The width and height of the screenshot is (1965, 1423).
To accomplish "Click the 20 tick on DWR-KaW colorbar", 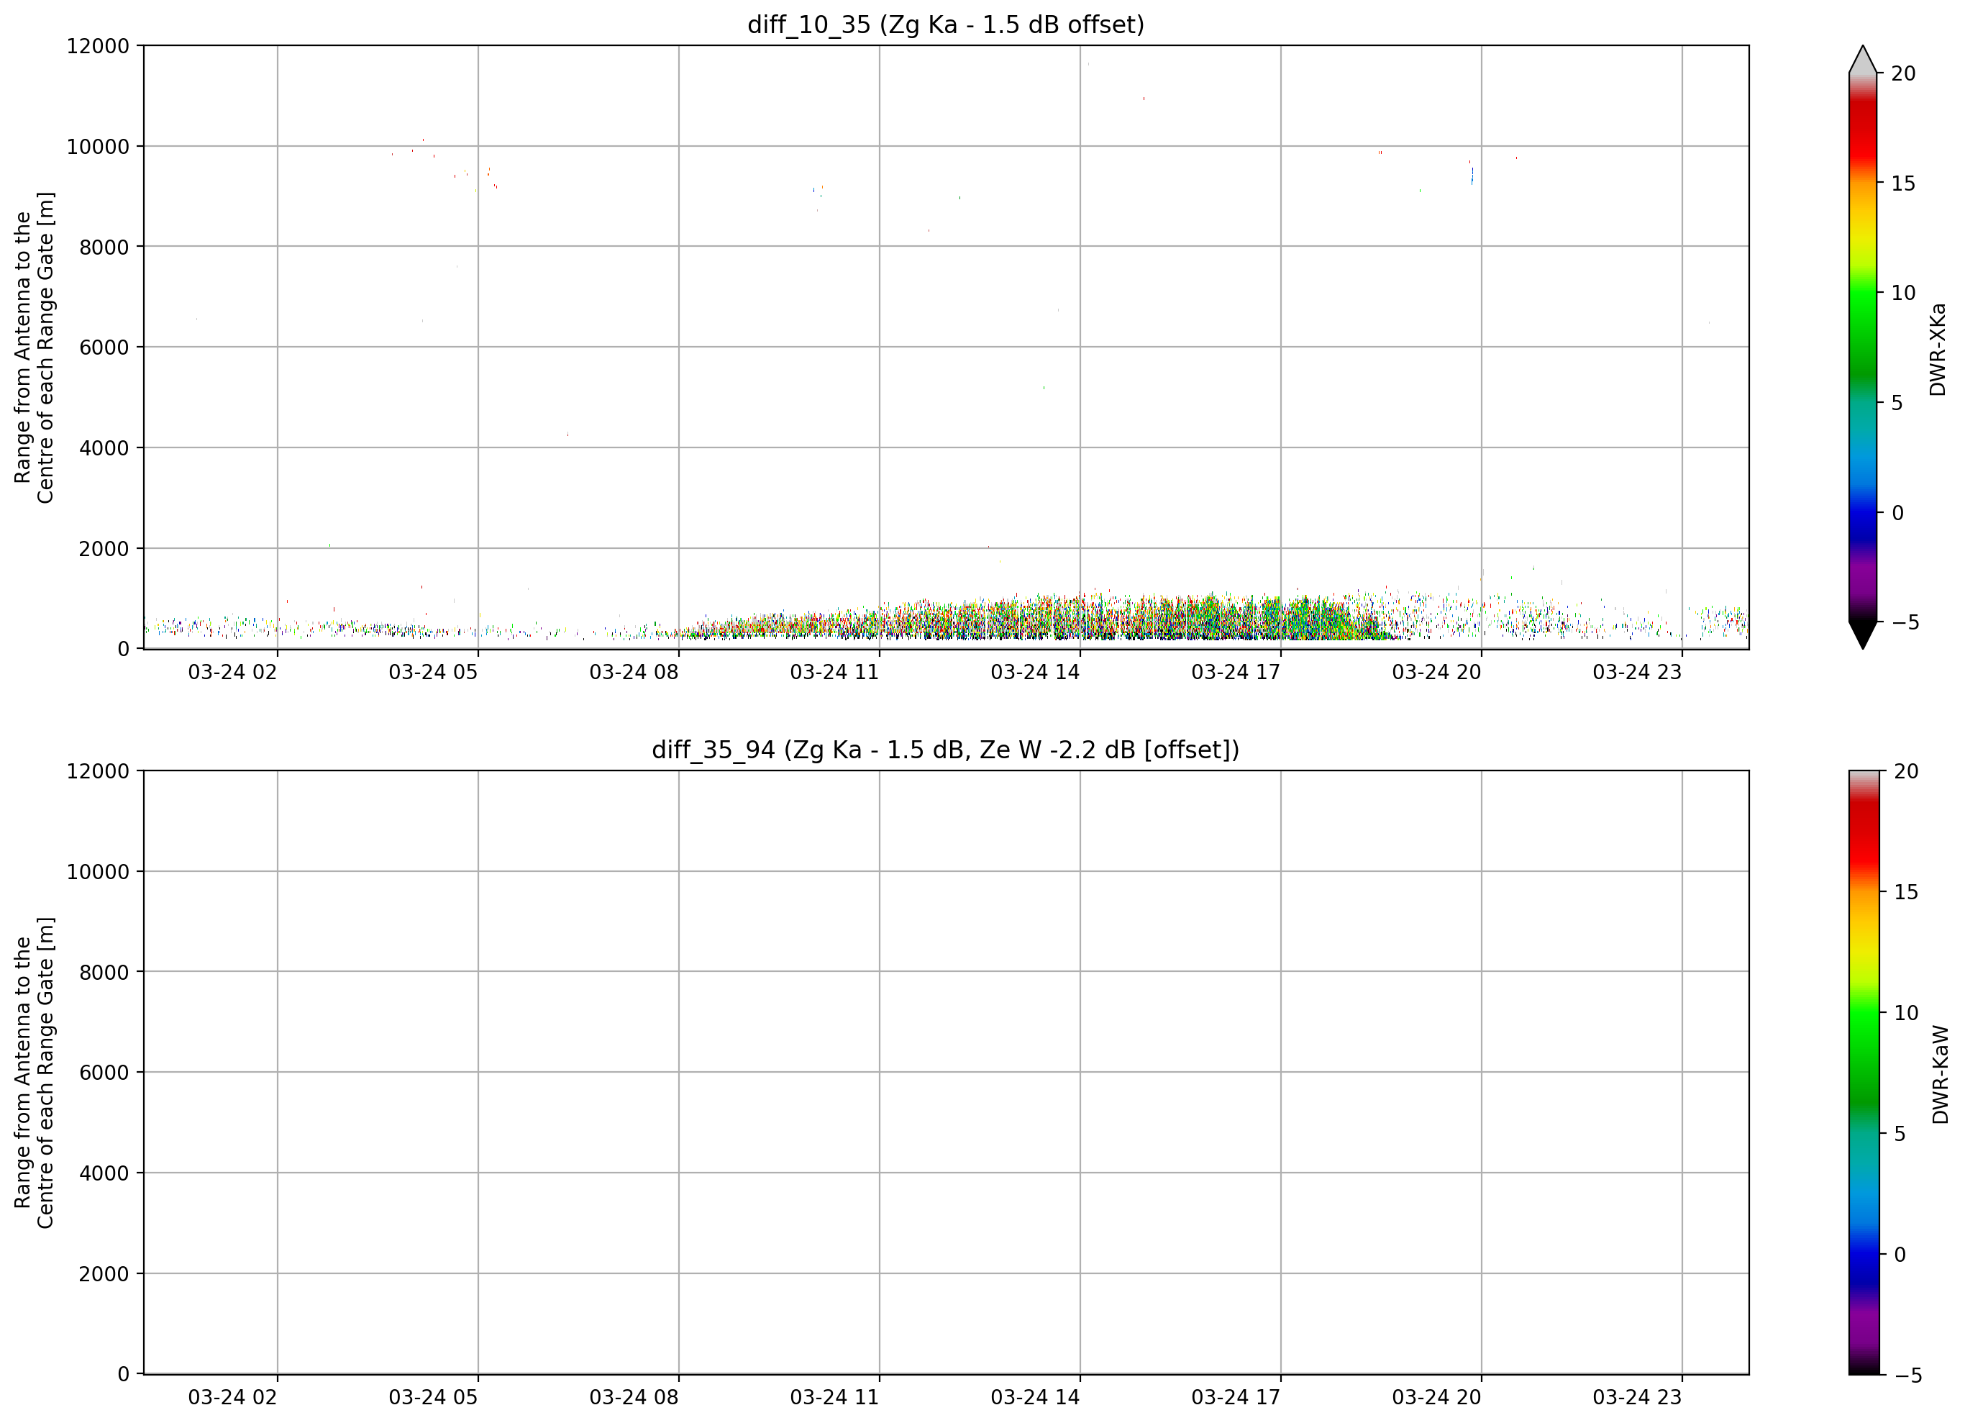I will click(1906, 771).
